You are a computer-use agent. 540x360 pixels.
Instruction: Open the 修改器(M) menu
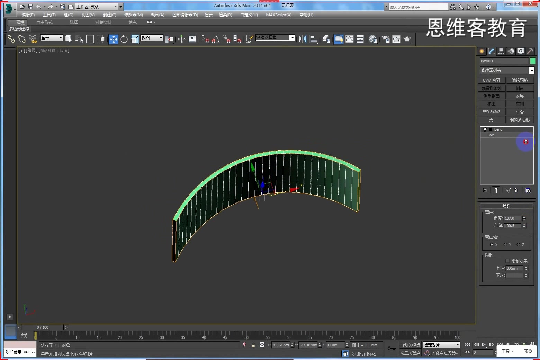133,15
